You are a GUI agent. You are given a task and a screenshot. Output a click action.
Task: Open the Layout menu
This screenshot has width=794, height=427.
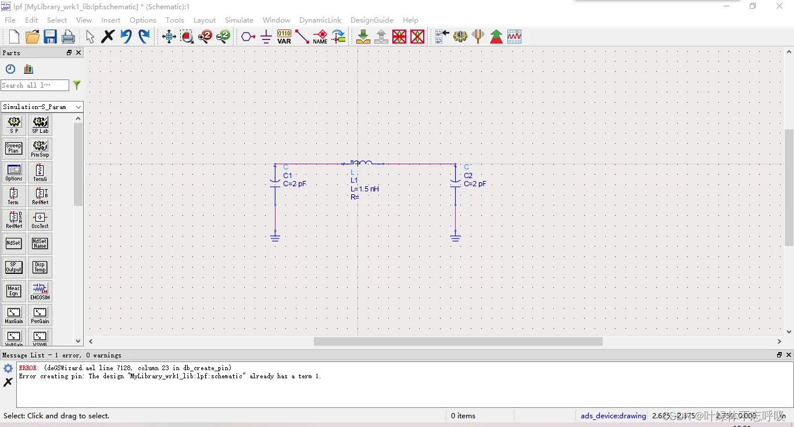[205, 20]
